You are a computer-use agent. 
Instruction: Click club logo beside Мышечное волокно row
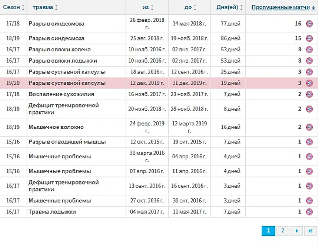309,127
